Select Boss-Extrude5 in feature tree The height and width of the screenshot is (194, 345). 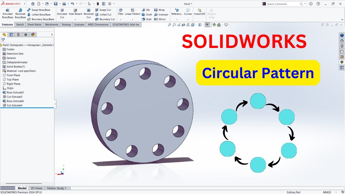click(x=13, y=92)
